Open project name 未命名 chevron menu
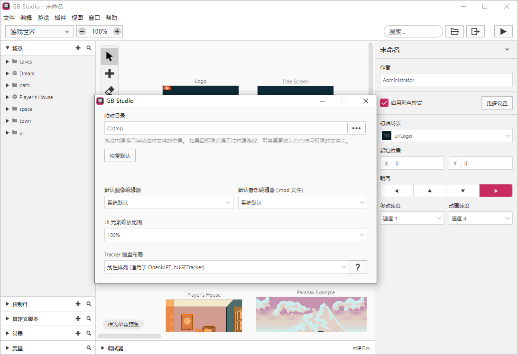The image size is (518, 355). pyautogui.click(x=507, y=50)
